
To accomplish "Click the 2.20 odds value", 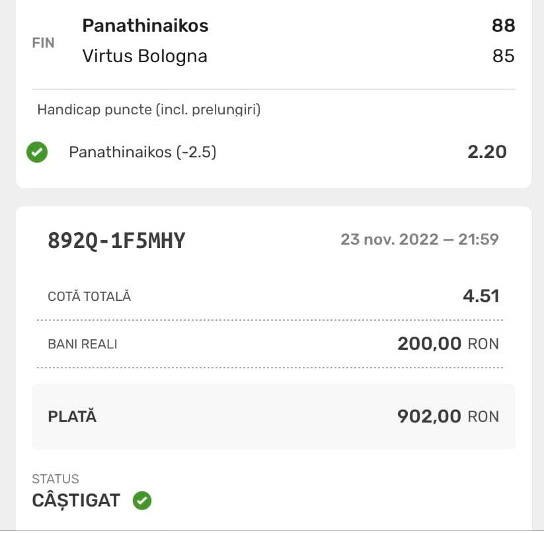I will (487, 152).
